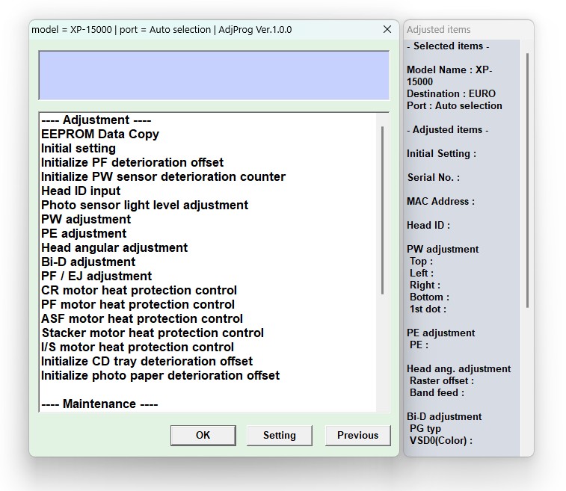Open the Setting button
Viewport: 566px width, 491px height.
pyautogui.click(x=279, y=435)
